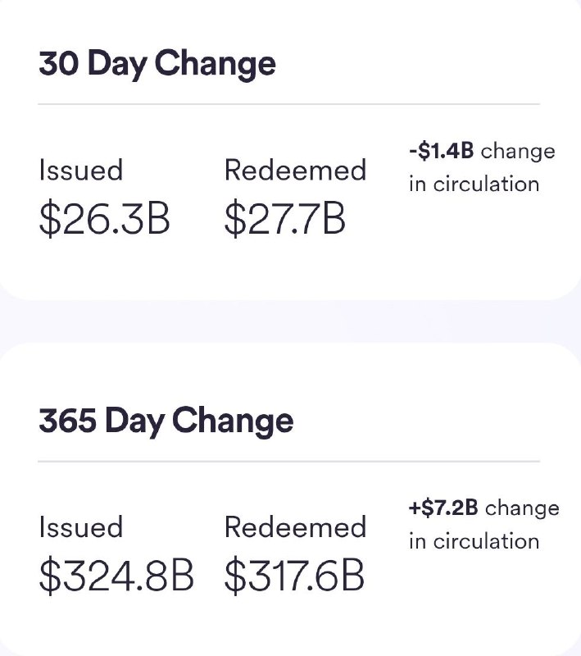Select the 365 day Issued label
This screenshot has width=581, height=656.
pyautogui.click(x=81, y=527)
